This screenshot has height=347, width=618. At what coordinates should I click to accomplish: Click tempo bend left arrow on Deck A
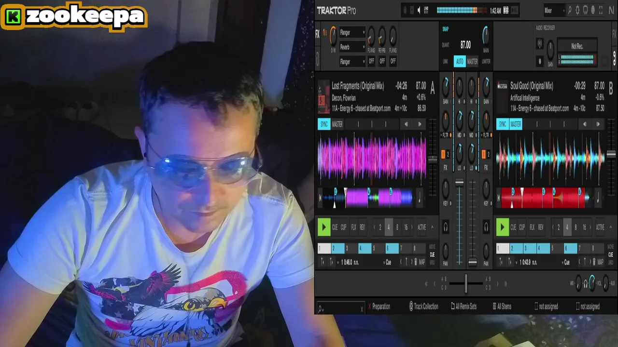point(406,124)
